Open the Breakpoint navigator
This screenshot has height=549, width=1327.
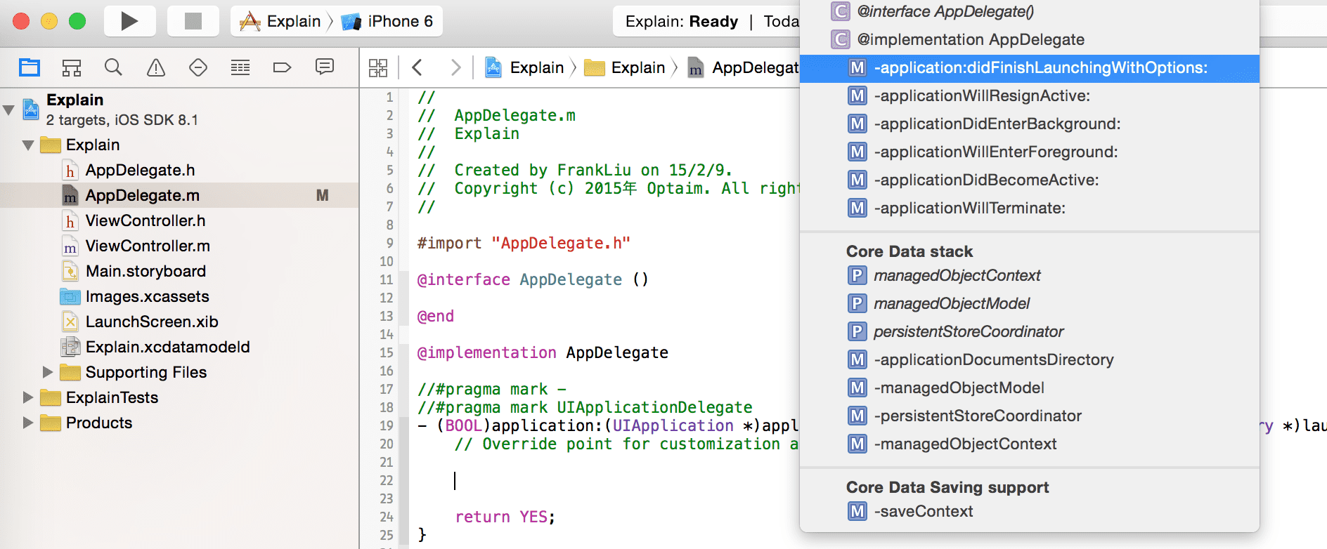282,67
